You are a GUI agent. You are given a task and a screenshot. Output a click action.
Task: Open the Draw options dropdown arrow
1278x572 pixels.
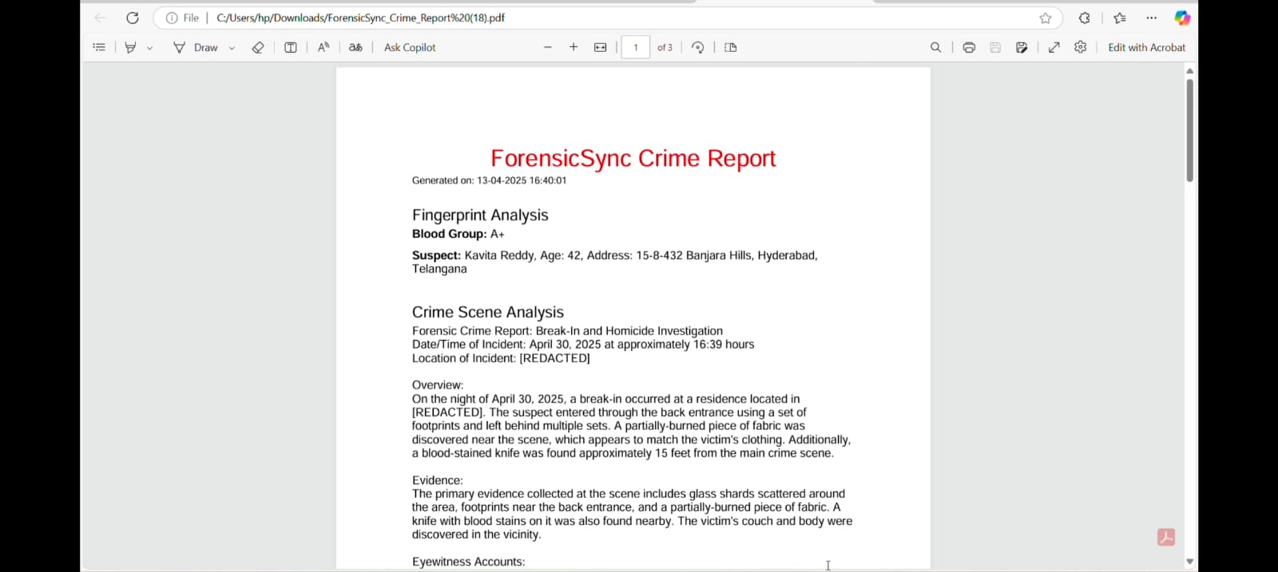point(232,48)
